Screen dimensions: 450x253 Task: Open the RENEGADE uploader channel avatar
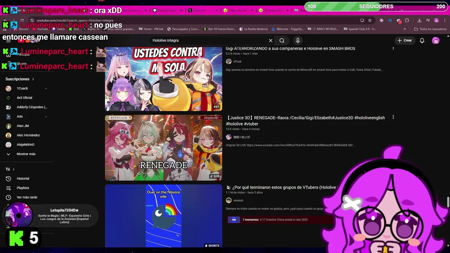point(229,137)
